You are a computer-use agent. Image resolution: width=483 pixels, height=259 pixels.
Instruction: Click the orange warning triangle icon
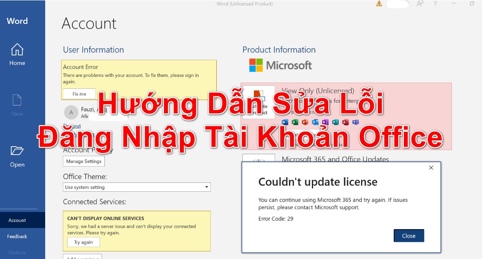coord(379,4)
